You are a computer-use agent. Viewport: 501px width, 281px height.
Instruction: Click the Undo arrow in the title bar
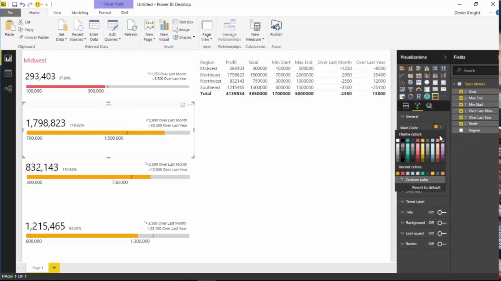[x=22, y=4]
